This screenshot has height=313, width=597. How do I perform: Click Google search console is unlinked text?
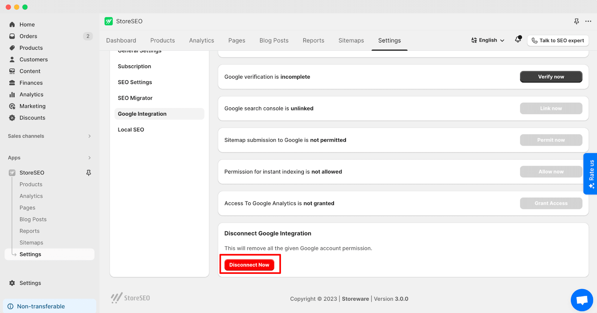(269, 109)
